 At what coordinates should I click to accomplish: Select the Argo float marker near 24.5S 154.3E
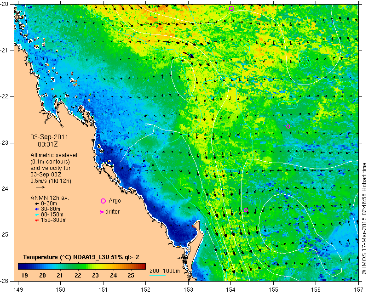(246, 210)
